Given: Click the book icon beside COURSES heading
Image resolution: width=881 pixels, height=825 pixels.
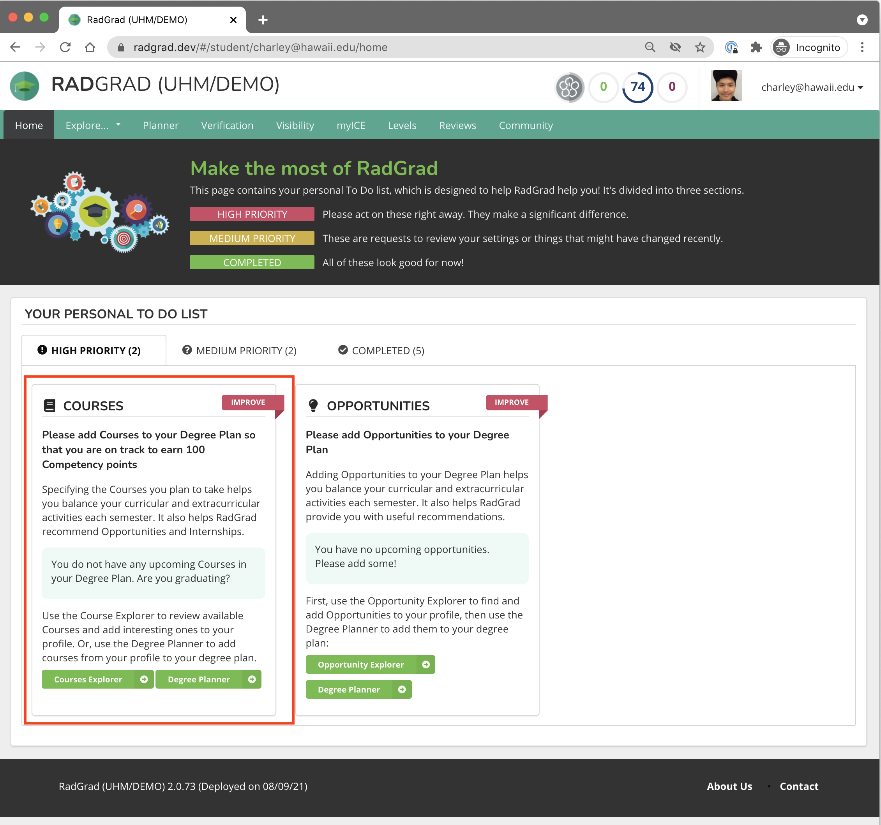Looking at the screenshot, I should click(49, 406).
